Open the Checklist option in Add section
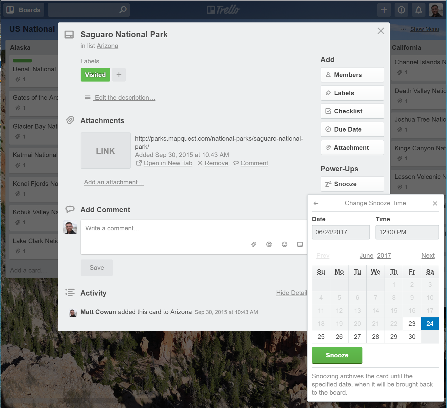 pos(352,111)
